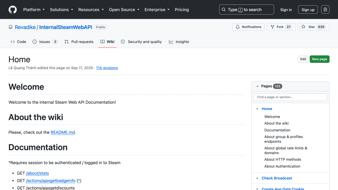Click the Notifications button
The width and height of the screenshot is (338, 190).
coord(248,27)
